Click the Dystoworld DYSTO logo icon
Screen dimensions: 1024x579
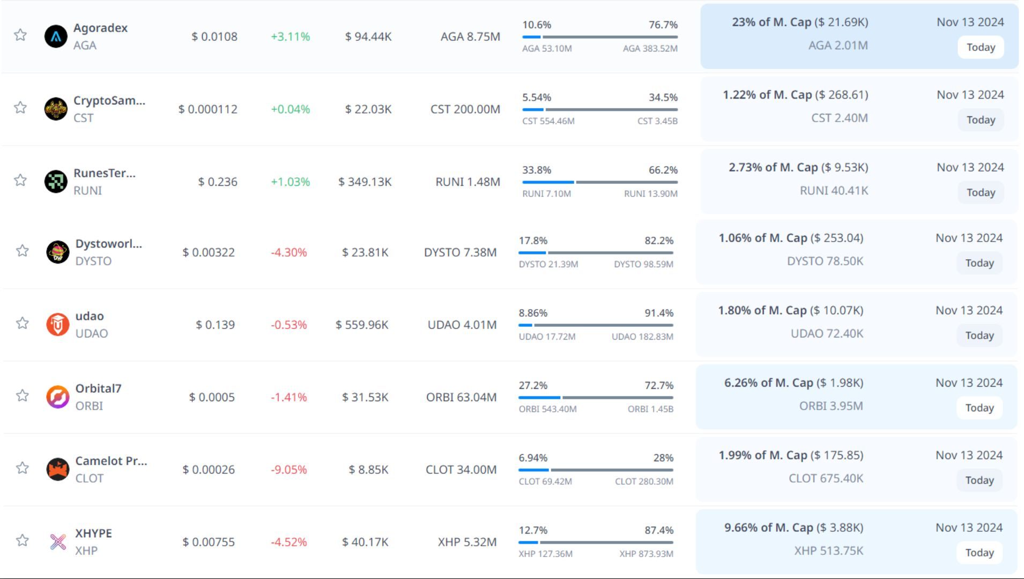click(x=58, y=252)
